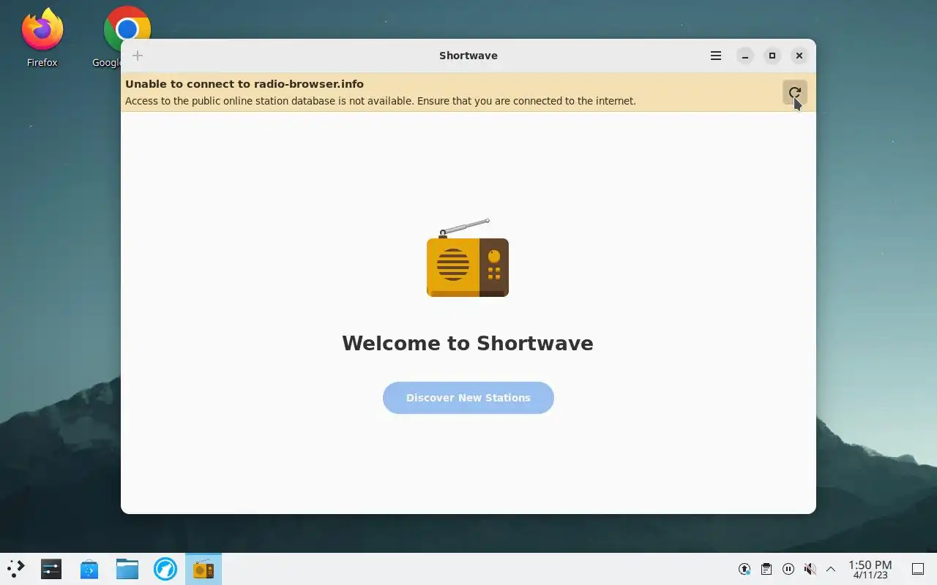Launch Discover software center from the taskbar

click(89, 569)
